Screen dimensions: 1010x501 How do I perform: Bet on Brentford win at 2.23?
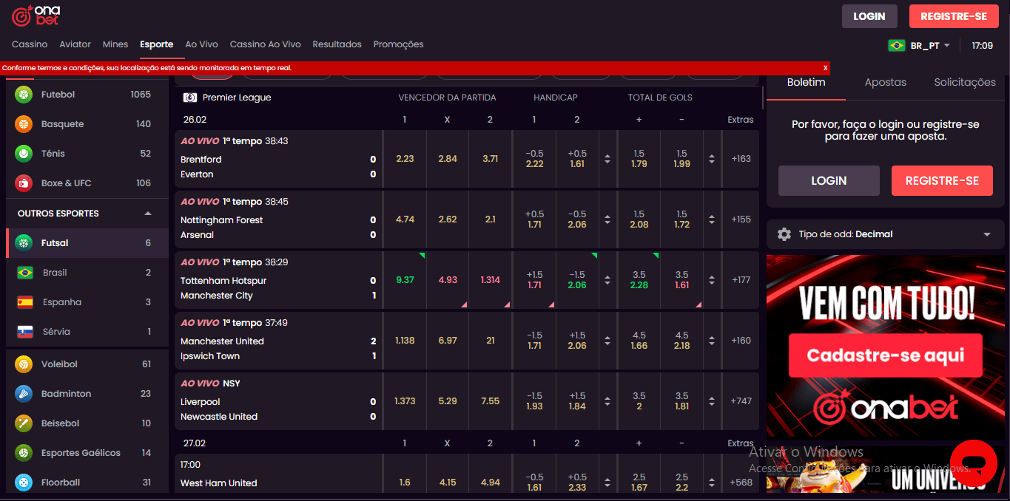(405, 159)
